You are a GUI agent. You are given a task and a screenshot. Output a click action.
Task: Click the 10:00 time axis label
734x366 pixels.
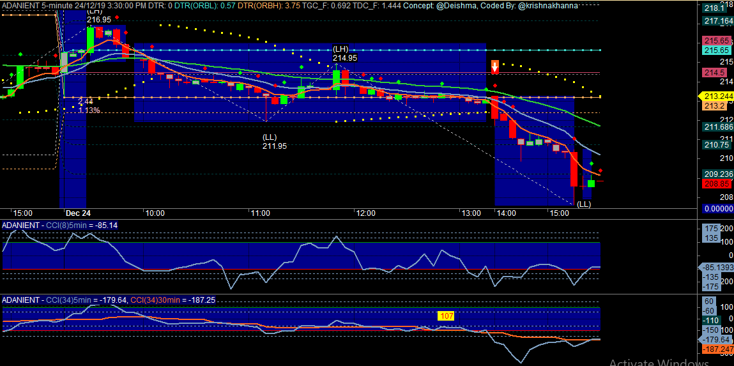tap(155, 213)
